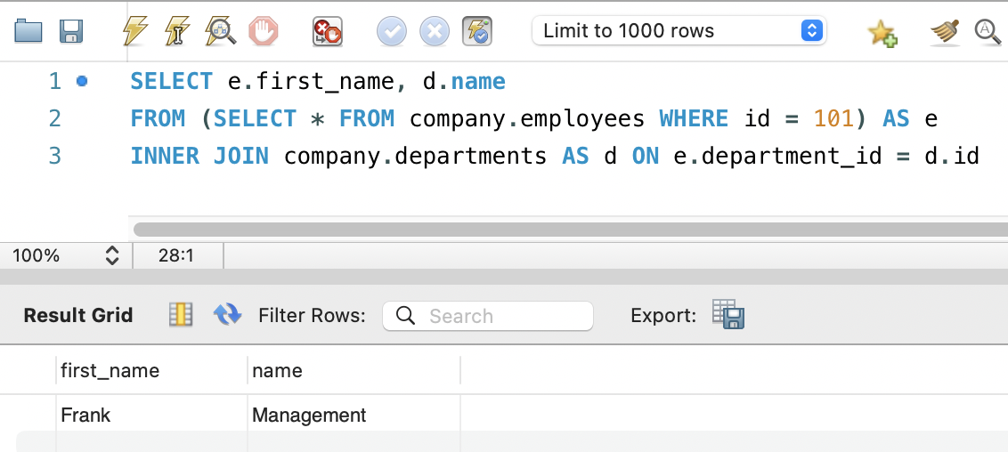Open the Limit to 1000 rows dropdown
This screenshot has height=452, width=1008.
pos(679,31)
